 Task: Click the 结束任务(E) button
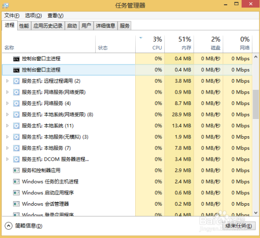(x=239, y=226)
